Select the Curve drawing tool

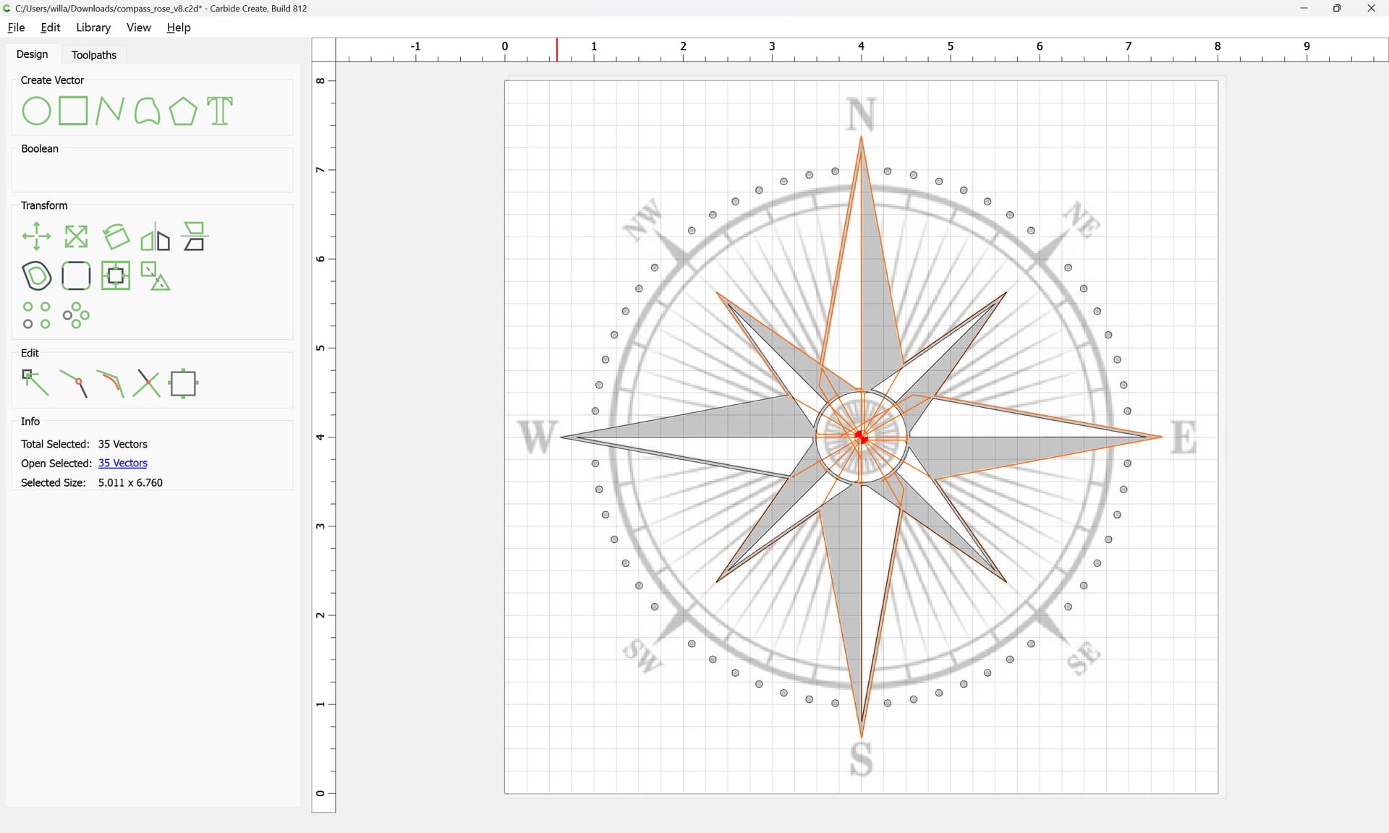147,111
